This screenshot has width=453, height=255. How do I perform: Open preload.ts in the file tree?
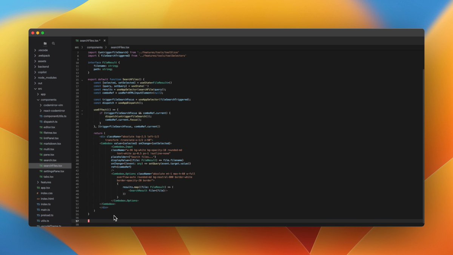point(50,215)
